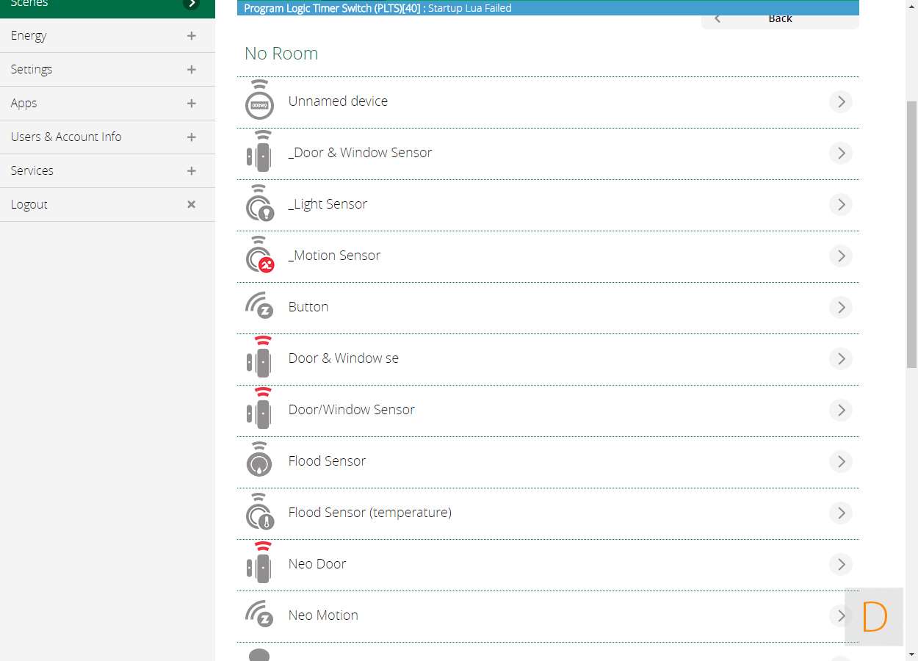The height and width of the screenshot is (661, 918).
Task: Expand the Settings sidebar section
Action: tap(191, 70)
